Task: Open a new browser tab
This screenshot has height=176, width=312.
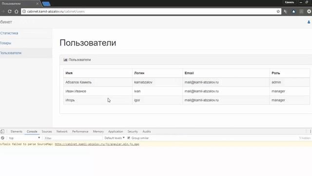Action: click(x=46, y=3)
